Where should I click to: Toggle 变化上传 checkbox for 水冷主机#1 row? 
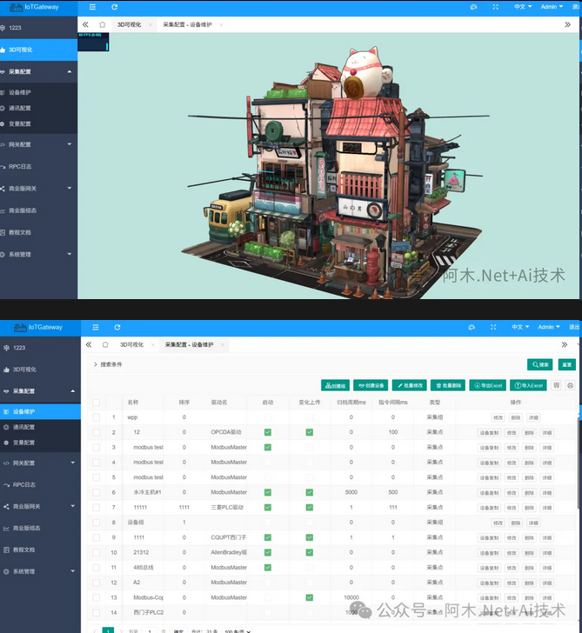[309, 492]
